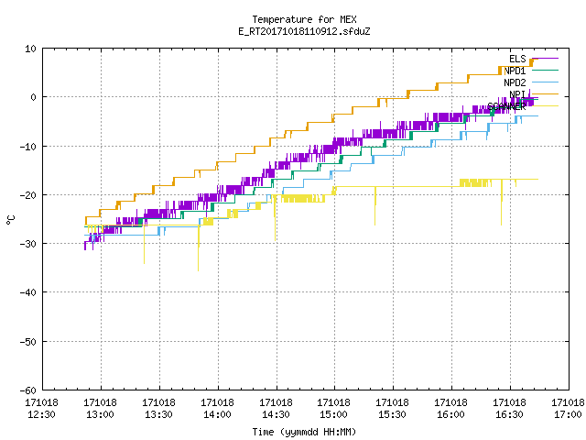
Task: Click the x-axis tick label 13:00
Action: point(100,414)
